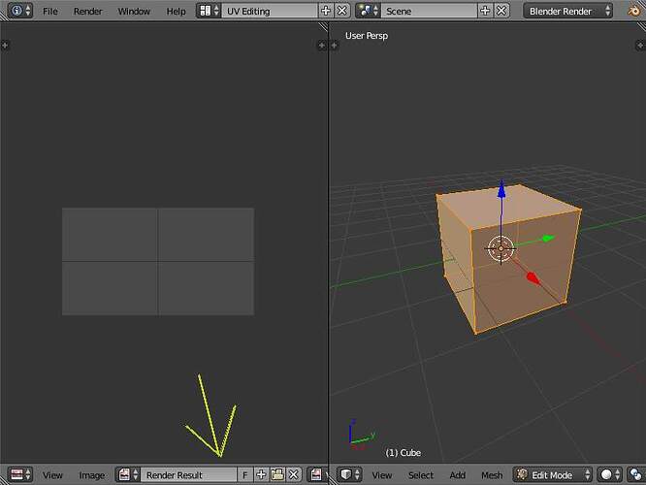Open the Info editor type selector
Image resolution: width=646 pixels, height=485 pixels.
[x=20, y=11]
